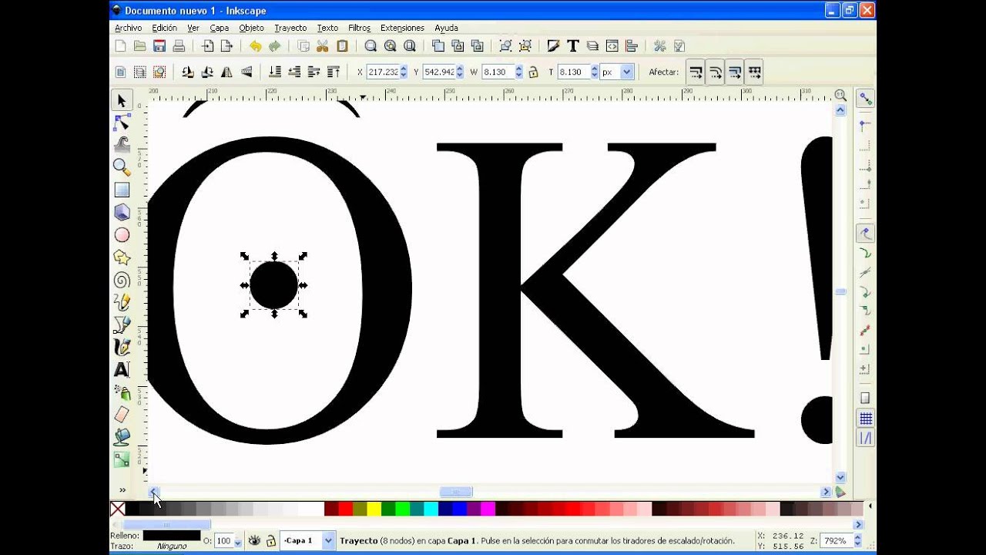Screen dimensions: 986x555
Task: Open the Archivo menu
Action: (128, 28)
